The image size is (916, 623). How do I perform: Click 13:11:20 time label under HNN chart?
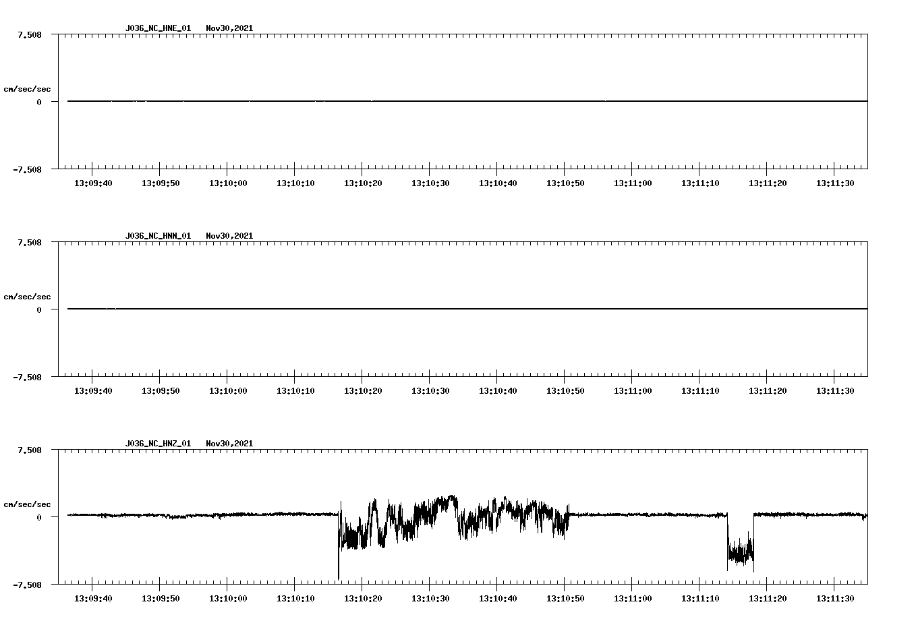pyautogui.click(x=768, y=391)
